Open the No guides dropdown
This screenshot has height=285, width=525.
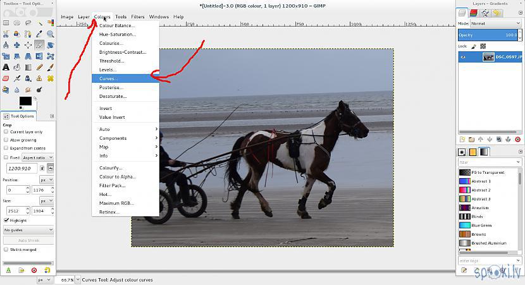pyautogui.click(x=28, y=230)
